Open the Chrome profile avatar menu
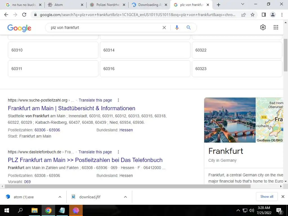 click(273, 15)
